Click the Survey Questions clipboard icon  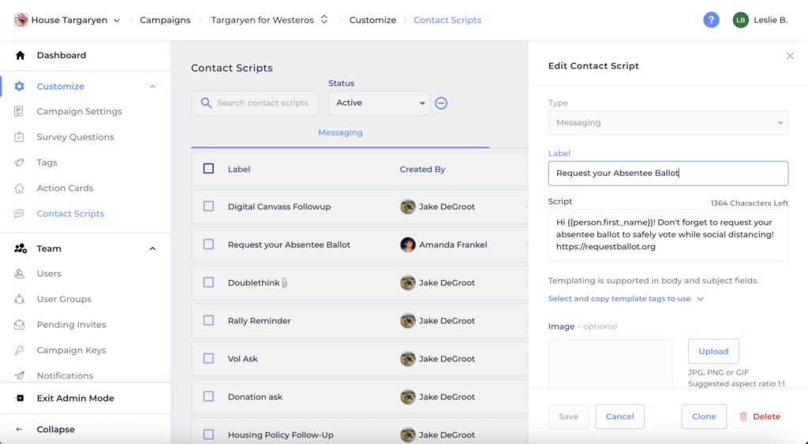pyautogui.click(x=19, y=137)
